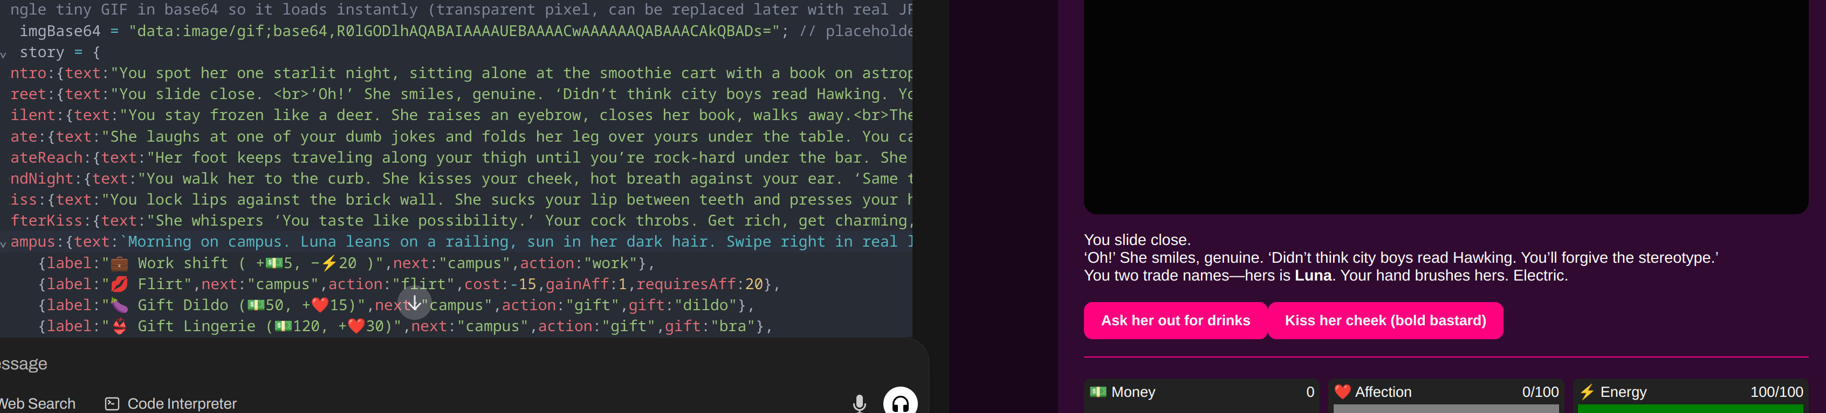This screenshot has height=413, width=1826.
Task: Toggle the Web Search option
Action: [x=38, y=404]
